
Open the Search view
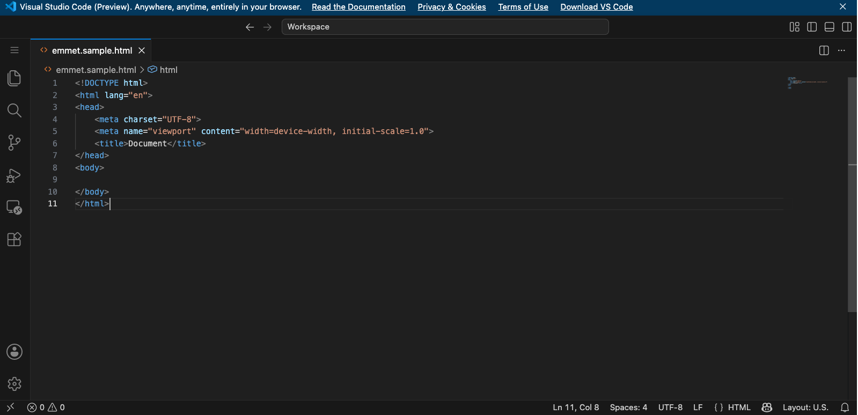coord(14,110)
